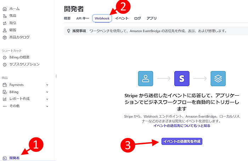
Task: Open 取引 page from sidebar
Action: (x=13, y=23)
